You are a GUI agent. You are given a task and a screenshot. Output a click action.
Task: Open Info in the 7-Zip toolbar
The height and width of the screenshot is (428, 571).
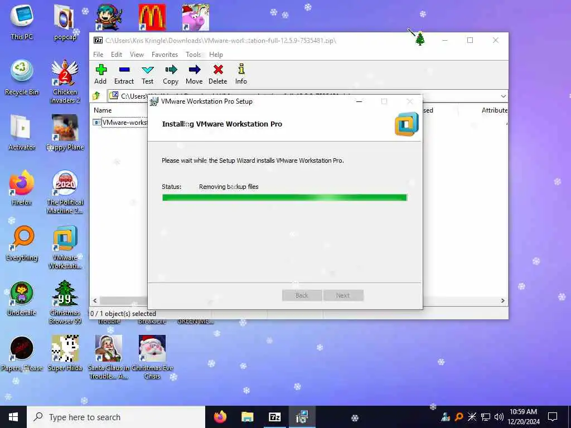pos(241,74)
